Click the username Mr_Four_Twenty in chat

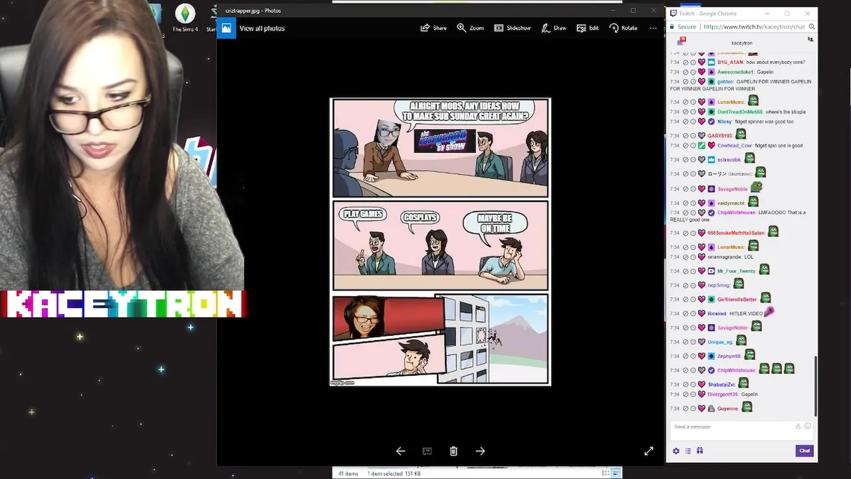[x=736, y=271]
